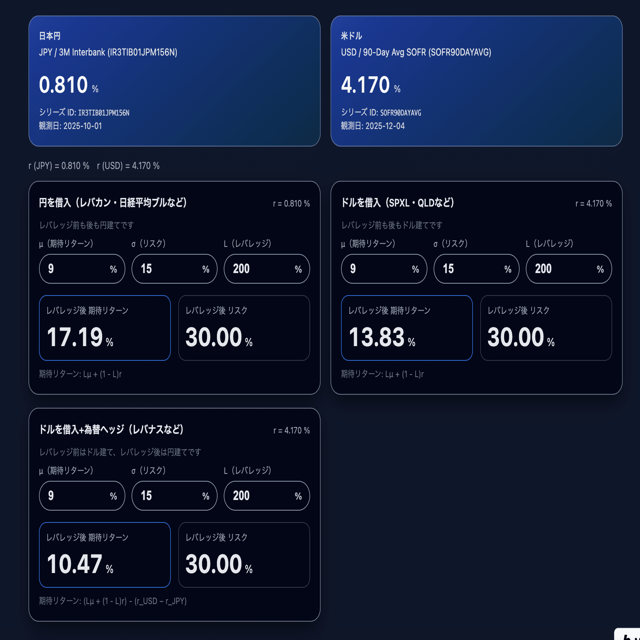The width and height of the screenshot is (640, 640).
Task: Click the large 0.810 % rate value
Action: click(69, 85)
